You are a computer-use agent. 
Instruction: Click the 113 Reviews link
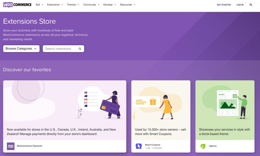click(157, 148)
